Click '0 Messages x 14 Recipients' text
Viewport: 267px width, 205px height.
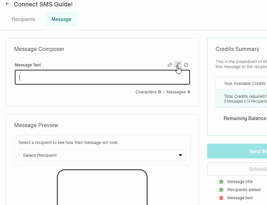pos(245,101)
